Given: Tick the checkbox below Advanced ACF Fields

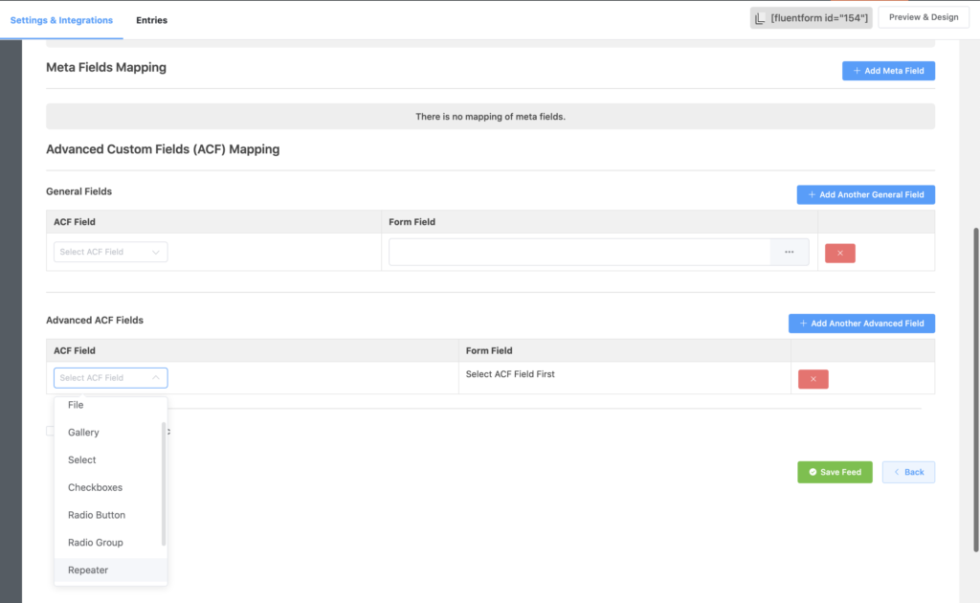Looking at the screenshot, I should point(51,431).
